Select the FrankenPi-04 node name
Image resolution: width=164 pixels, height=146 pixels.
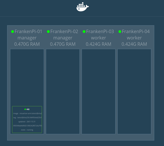136,32
